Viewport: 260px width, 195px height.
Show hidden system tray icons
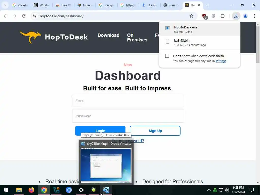(209, 190)
